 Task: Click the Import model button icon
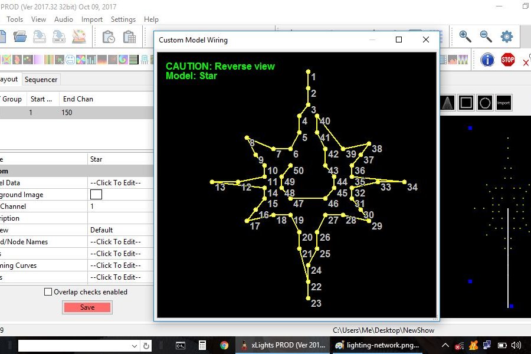click(504, 103)
